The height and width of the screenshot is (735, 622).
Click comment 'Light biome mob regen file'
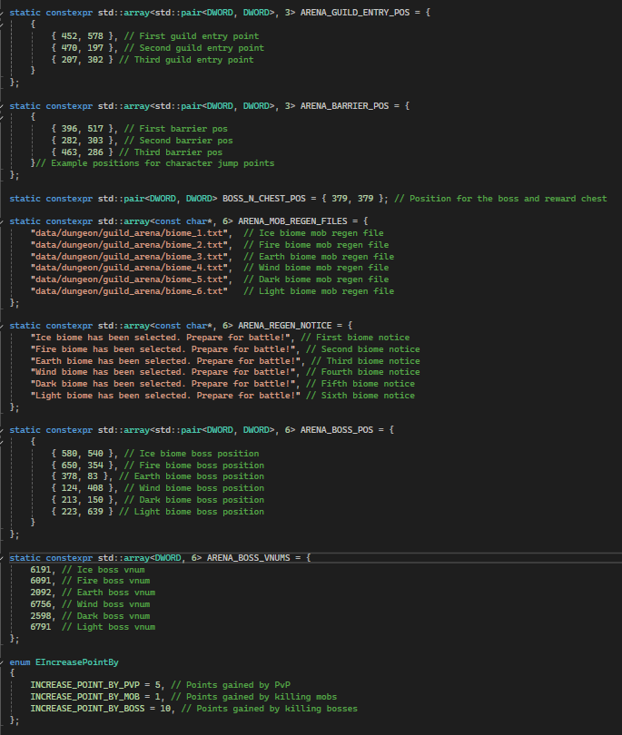(319, 291)
